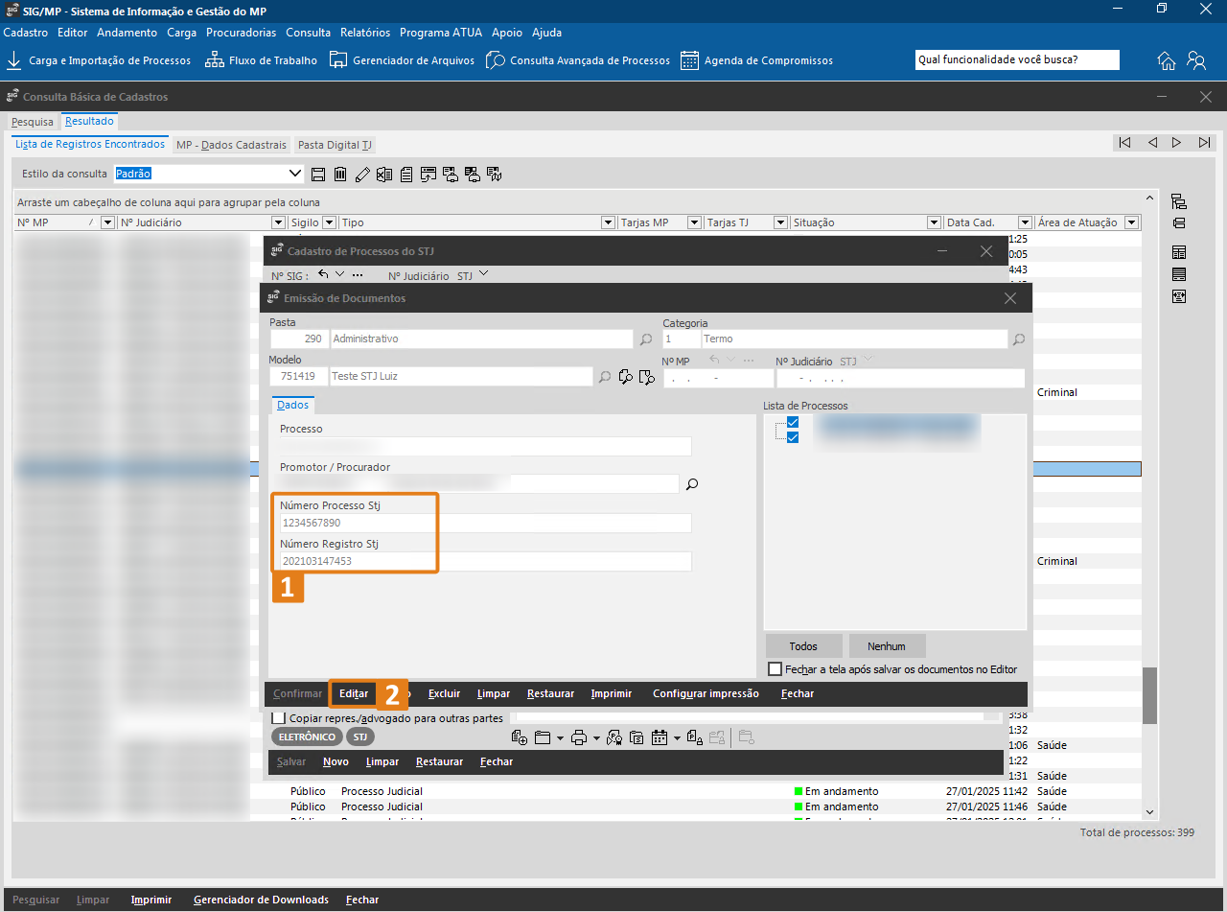The width and height of the screenshot is (1227, 912).
Task: Click the Excel export icon in query toolbar
Action: (383, 175)
